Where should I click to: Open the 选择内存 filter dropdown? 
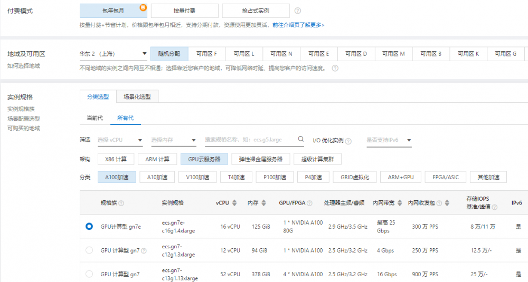(x=174, y=140)
